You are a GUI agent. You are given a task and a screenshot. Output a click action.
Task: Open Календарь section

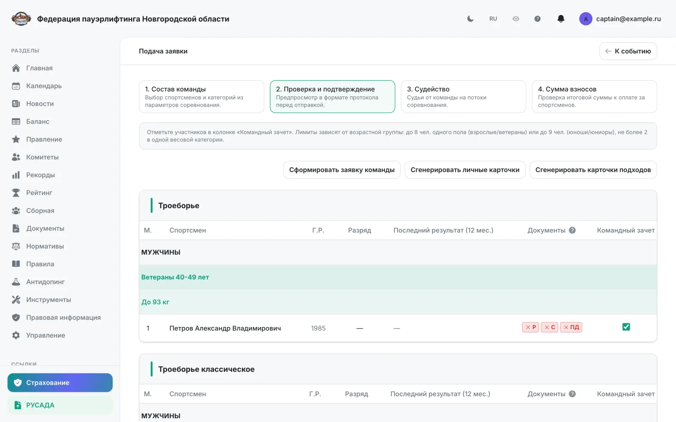click(60, 86)
